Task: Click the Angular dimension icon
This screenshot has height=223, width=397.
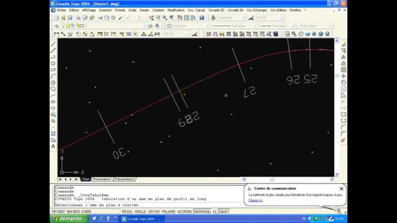Action: 92,34
